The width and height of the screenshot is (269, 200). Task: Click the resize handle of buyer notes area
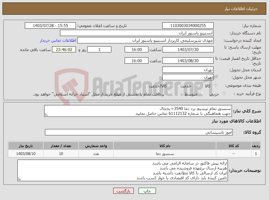click(x=19, y=179)
